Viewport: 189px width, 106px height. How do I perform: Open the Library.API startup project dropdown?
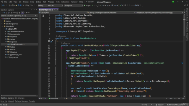pos(73,5)
